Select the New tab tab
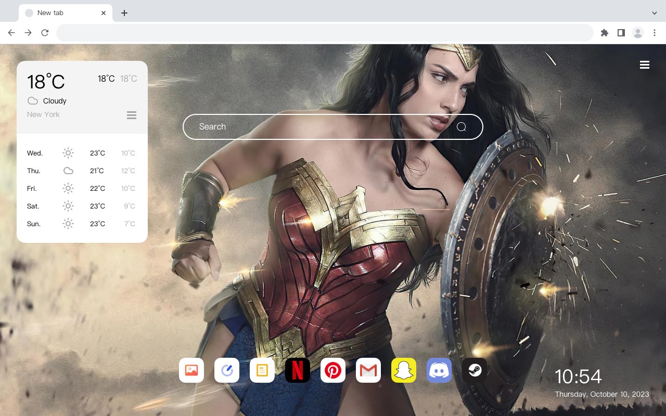The height and width of the screenshot is (416, 666). click(x=66, y=13)
